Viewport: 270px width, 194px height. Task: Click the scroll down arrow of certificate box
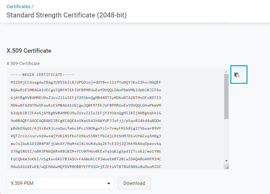226,161
